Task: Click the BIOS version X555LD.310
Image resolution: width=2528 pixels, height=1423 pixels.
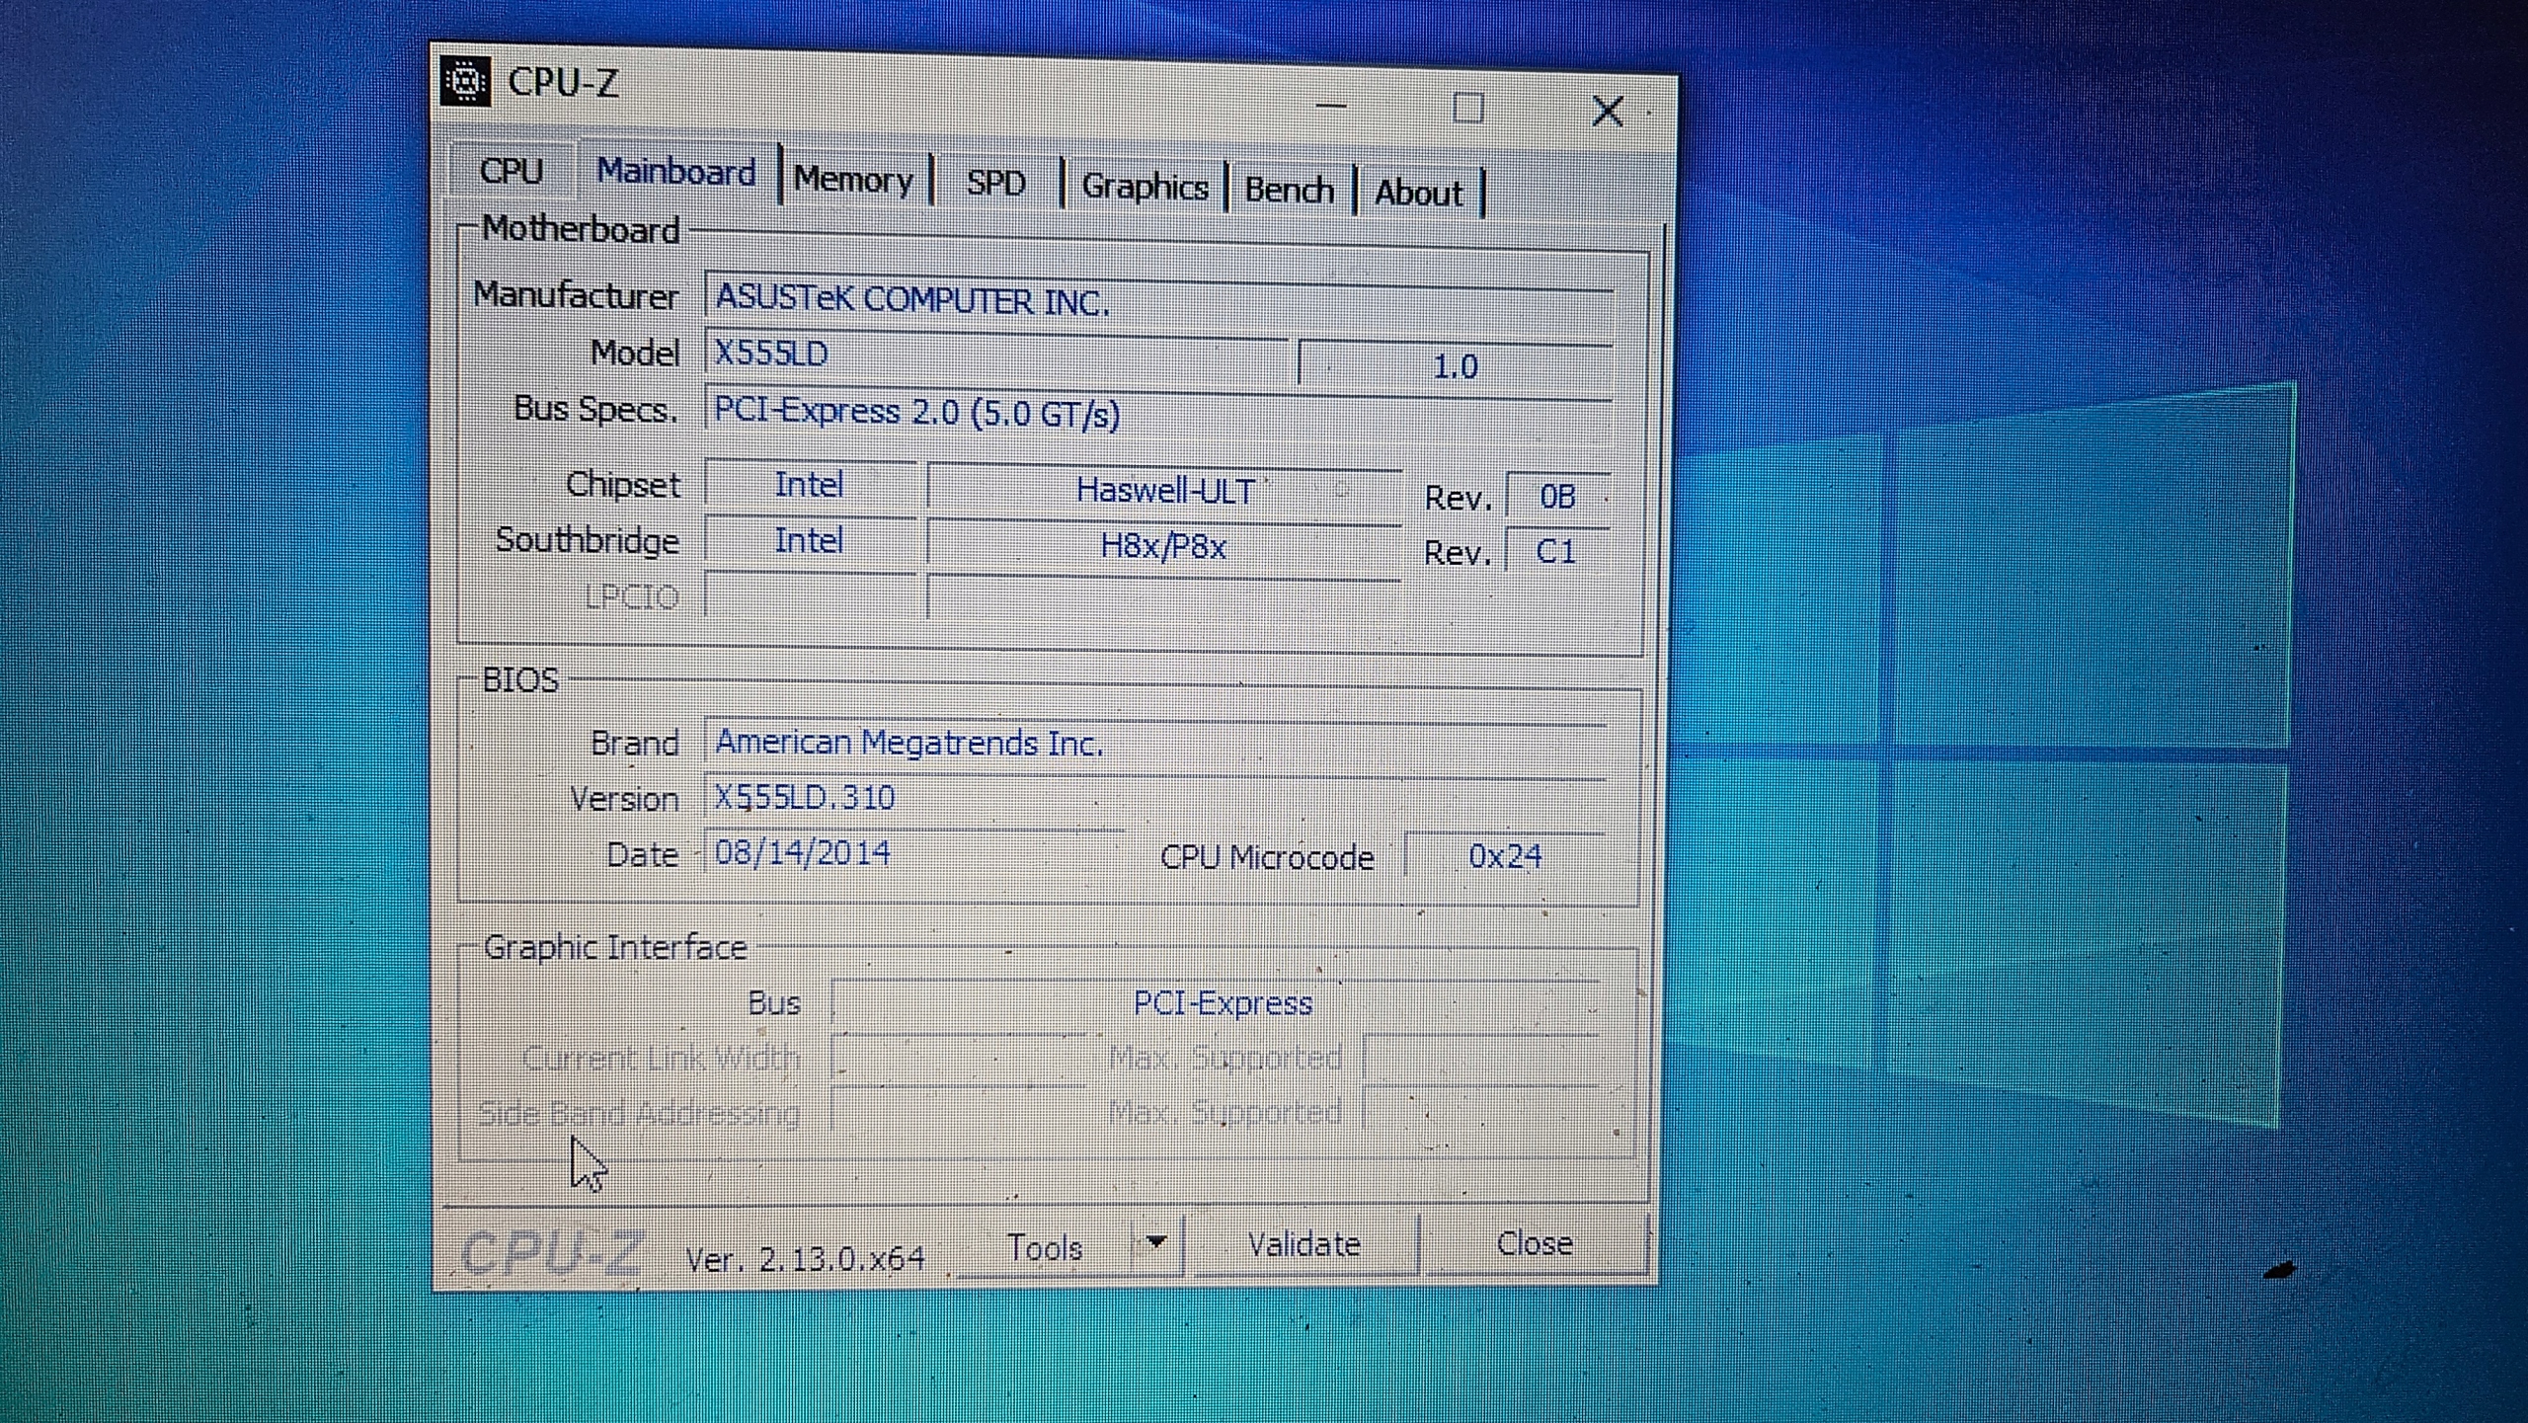Action: click(x=805, y=797)
